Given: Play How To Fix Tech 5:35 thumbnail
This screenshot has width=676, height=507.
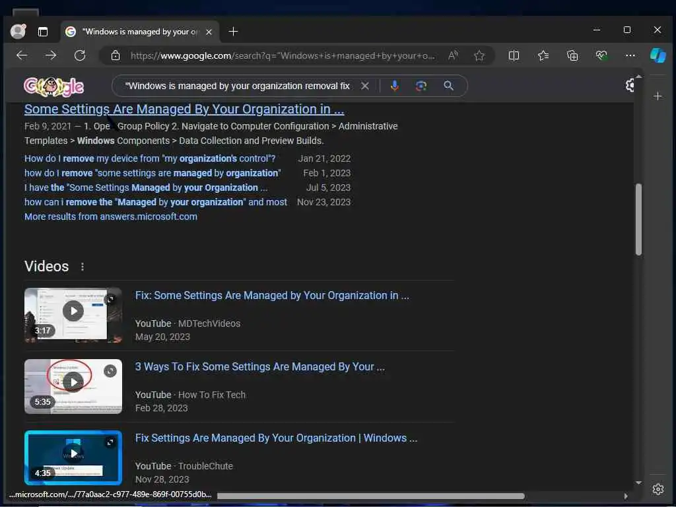Looking at the screenshot, I should [73, 386].
